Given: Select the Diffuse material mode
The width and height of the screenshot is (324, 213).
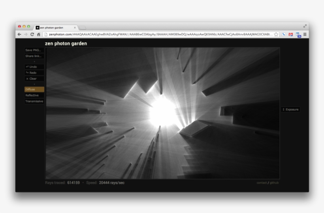Looking at the screenshot, I should pos(34,90).
